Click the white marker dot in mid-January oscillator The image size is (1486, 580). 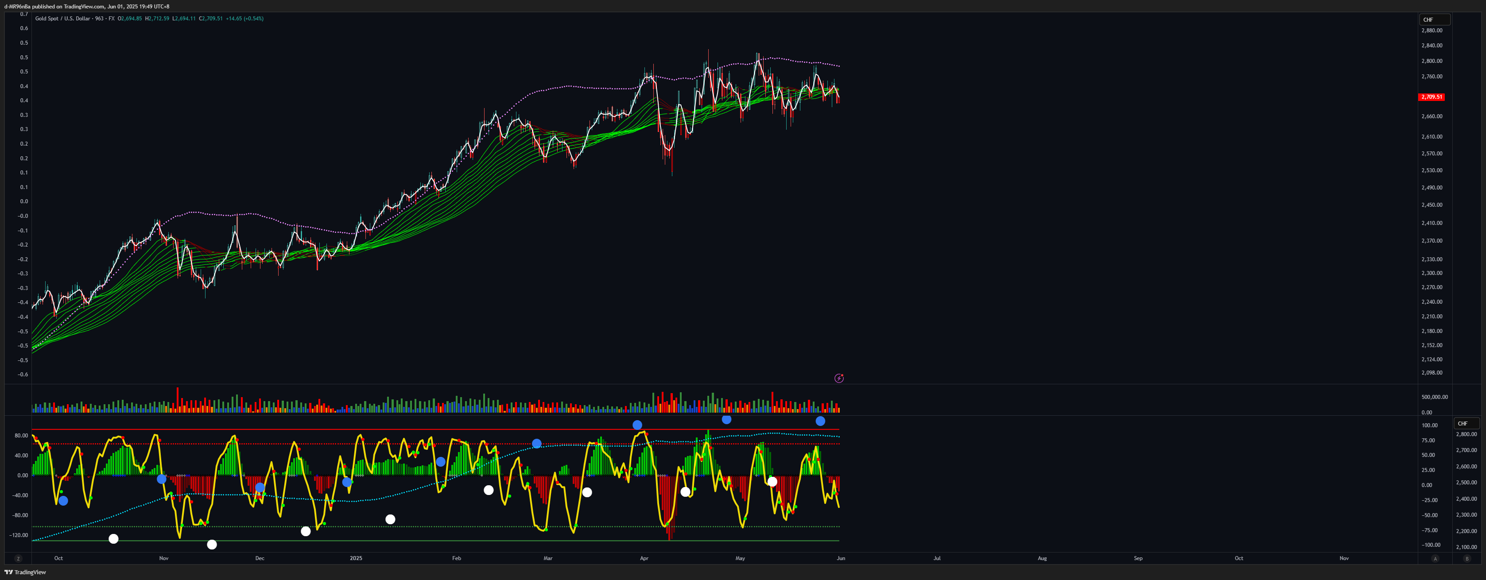390,519
